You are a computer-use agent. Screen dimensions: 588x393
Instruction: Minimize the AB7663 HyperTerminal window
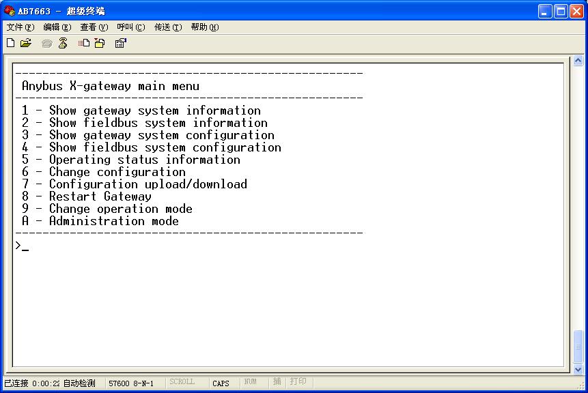[545, 11]
